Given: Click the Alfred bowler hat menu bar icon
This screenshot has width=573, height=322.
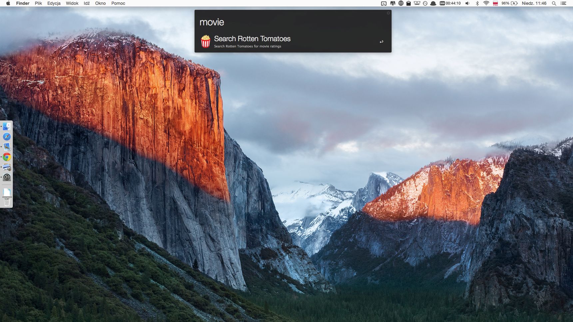Looking at the screenshot, I should pyautogui.click(x=433, y=3).
